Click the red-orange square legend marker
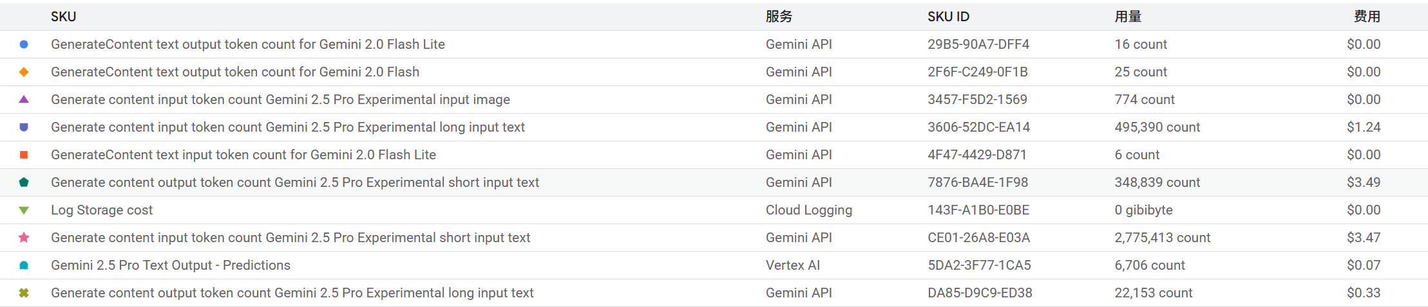This screenshot has width=1428, height=307. click(x=24, y=155)
